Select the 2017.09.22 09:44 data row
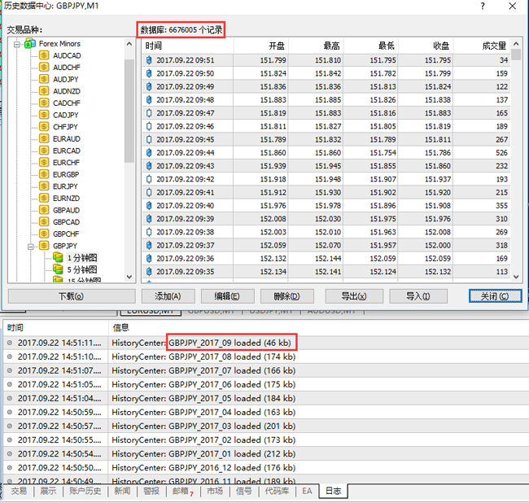The image size is (529, 503). click(326, 153)
